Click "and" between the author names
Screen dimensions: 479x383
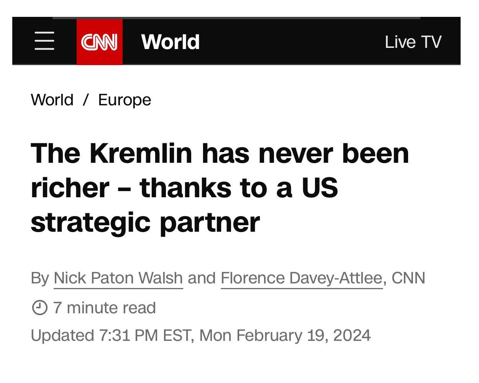[202, 278]
